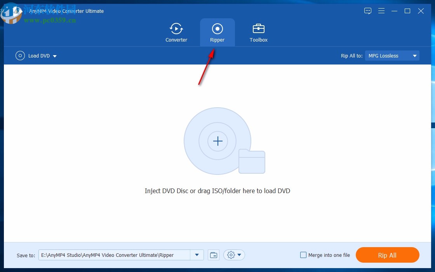Toggle the Merge into one file checkbox off
Image resolution: width=435 pixels, height=272 pixels.
pyautogui.click(x=303, y=255)
